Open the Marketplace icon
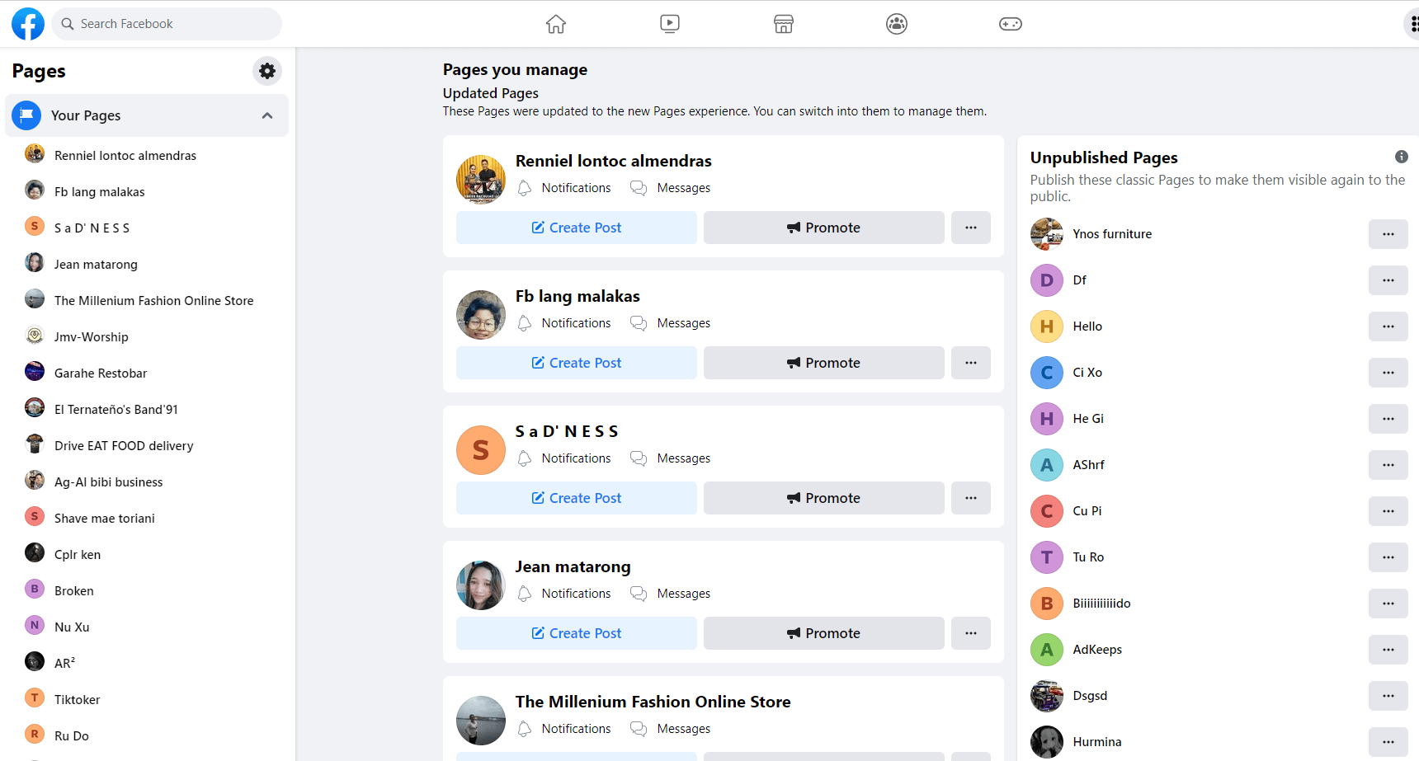1419x761 pixels. tap(784, 24)
